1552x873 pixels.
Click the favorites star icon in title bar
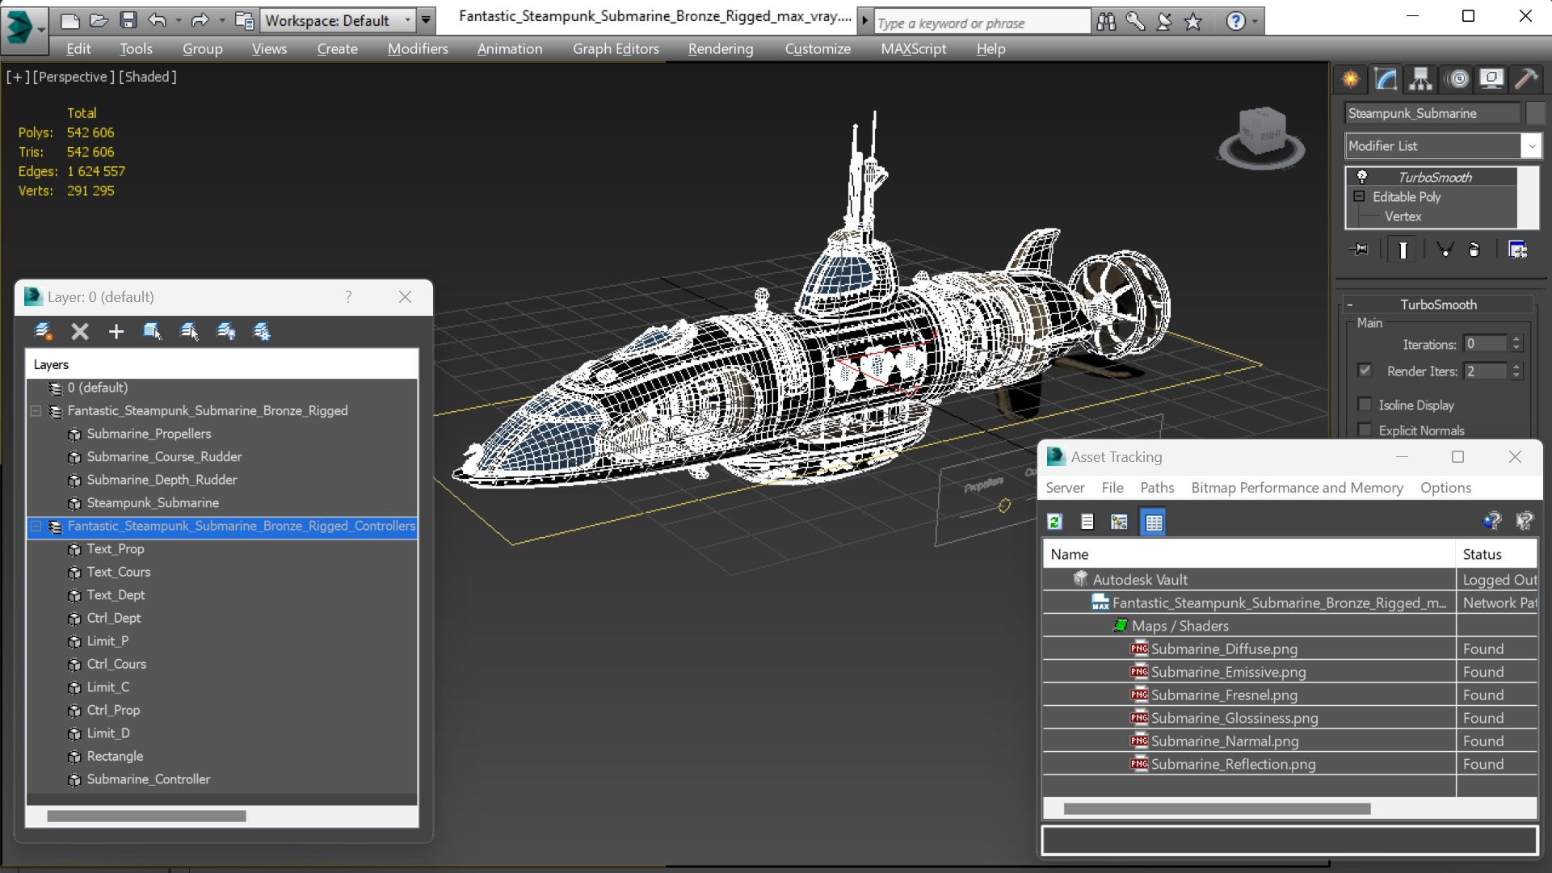1192,22
